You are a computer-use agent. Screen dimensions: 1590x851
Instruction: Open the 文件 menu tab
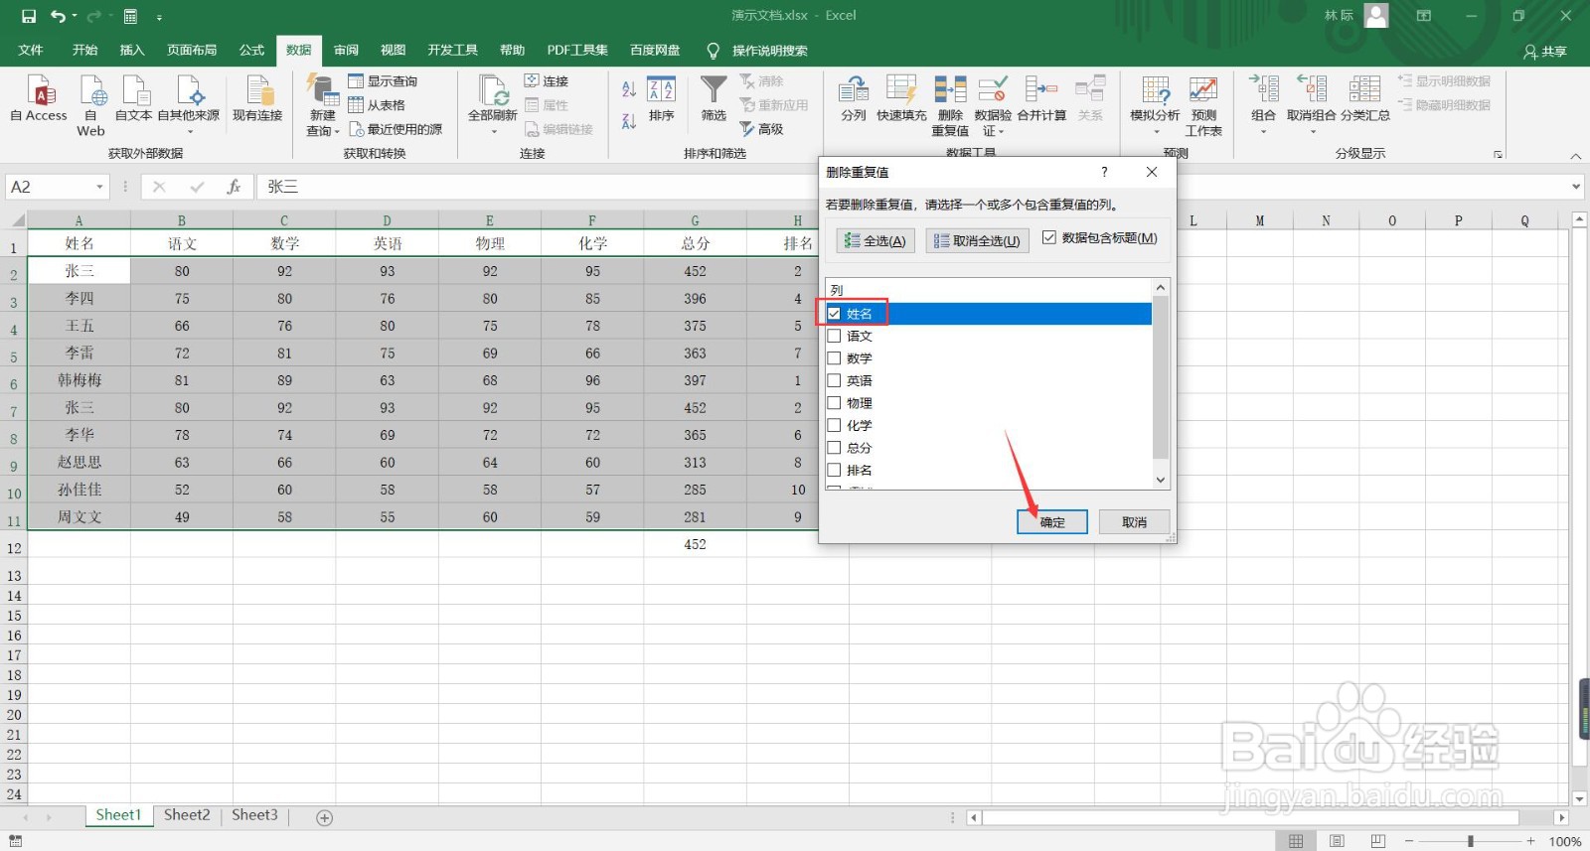31,50
